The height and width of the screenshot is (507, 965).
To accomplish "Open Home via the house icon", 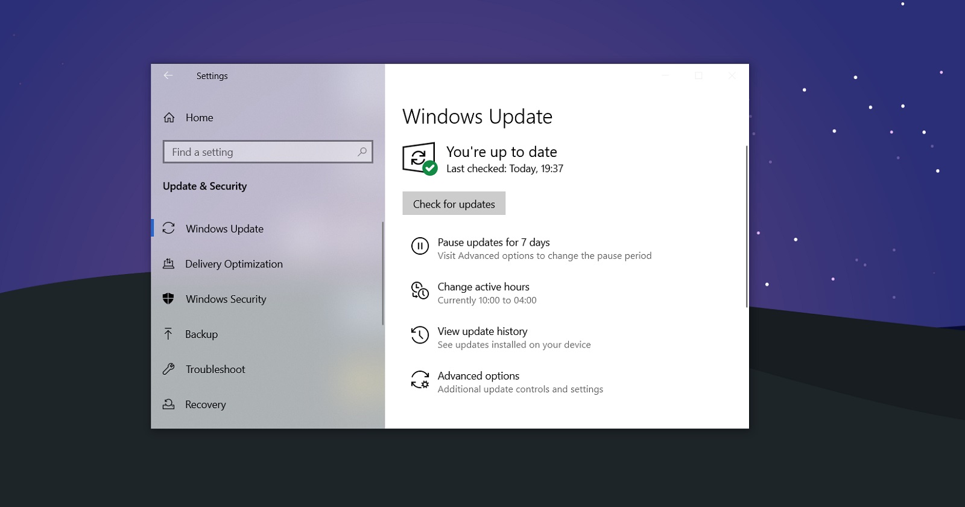I will click(169, 118).
